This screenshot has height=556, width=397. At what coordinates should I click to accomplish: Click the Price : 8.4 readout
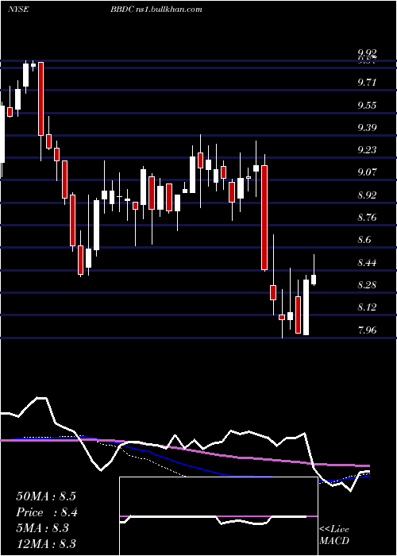46,512
